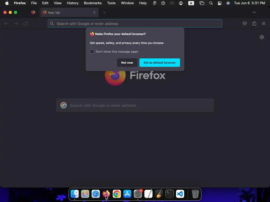
Task: Click the input source A icon
Action: click(191, 3)
